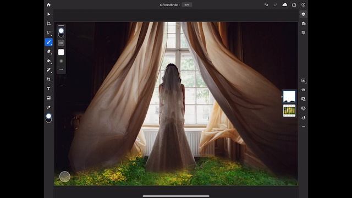The height and width of the screenshot is (198, 352).
Task: Redo the last undone action
Action: pos(276,5)
